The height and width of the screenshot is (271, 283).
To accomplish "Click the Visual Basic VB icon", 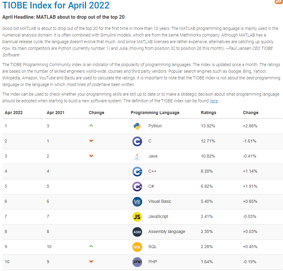I will pos(137,202).
